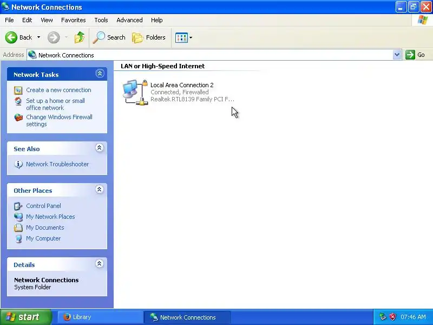The image size is (433, 325).
Task: Go to My Computer link
Action: pyautogui.click(x=43, y=238)
